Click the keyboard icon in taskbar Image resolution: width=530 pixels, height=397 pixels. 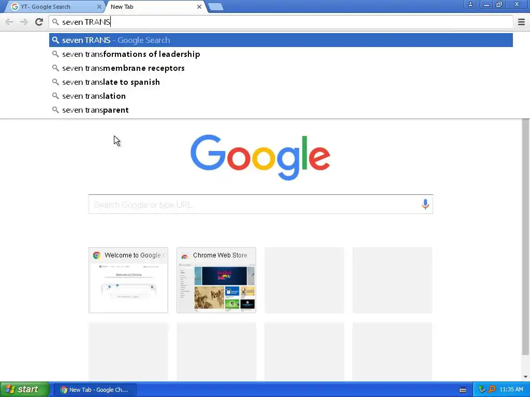pyautogui.click(x=463, y=390)
